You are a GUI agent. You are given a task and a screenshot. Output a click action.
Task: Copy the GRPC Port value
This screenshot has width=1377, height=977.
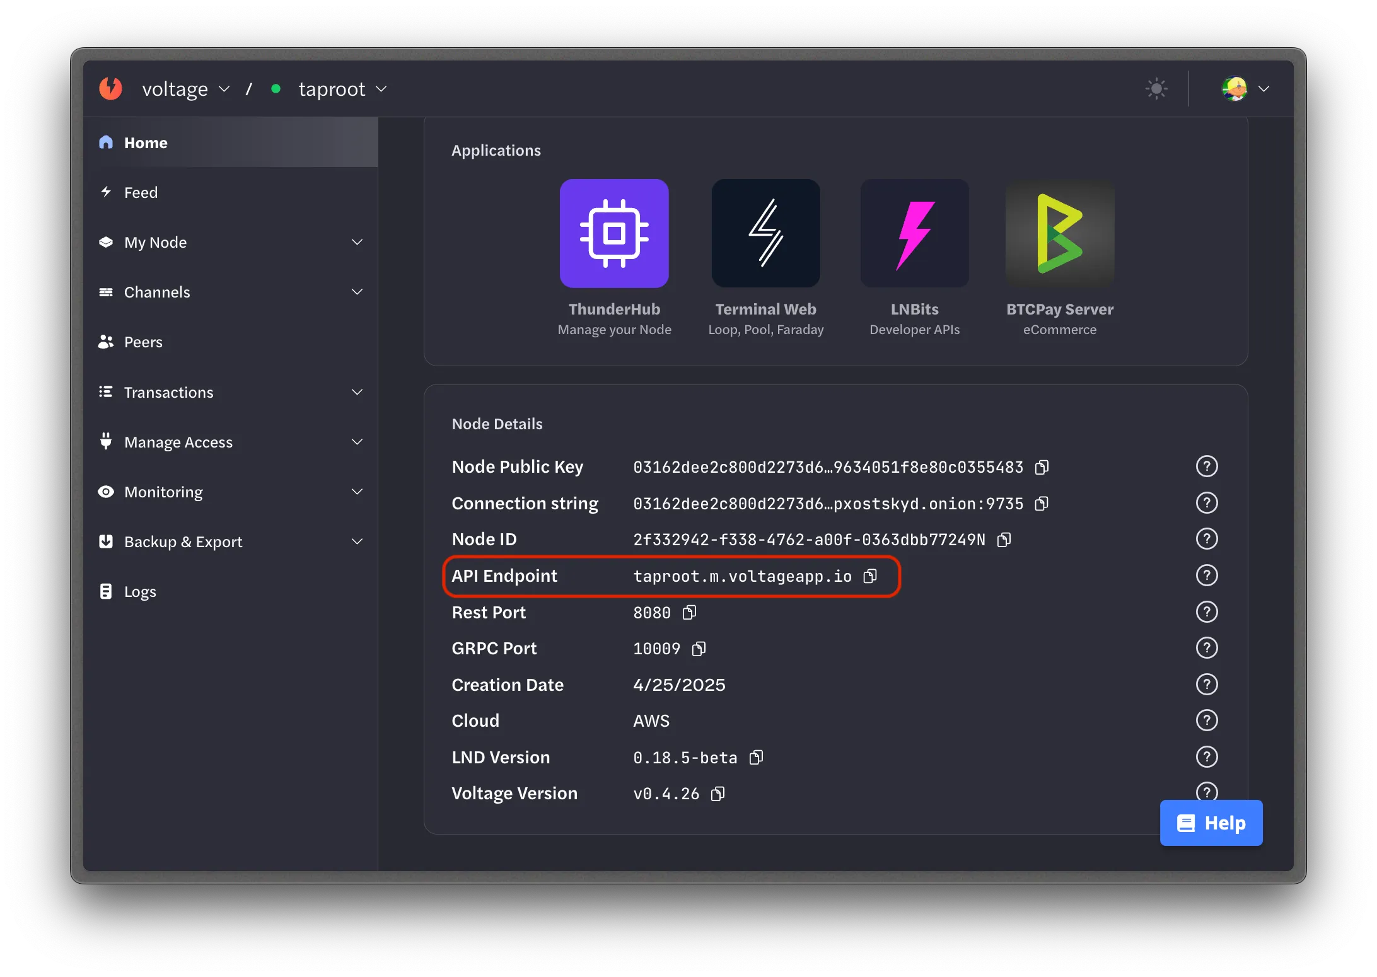[x=698, y=648]
